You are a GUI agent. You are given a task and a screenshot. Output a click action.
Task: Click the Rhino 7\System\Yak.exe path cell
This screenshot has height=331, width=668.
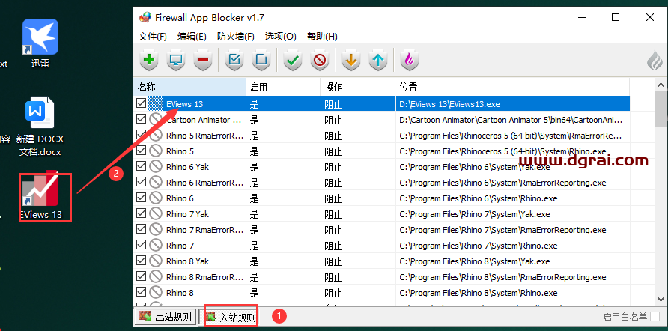point(475,214)
